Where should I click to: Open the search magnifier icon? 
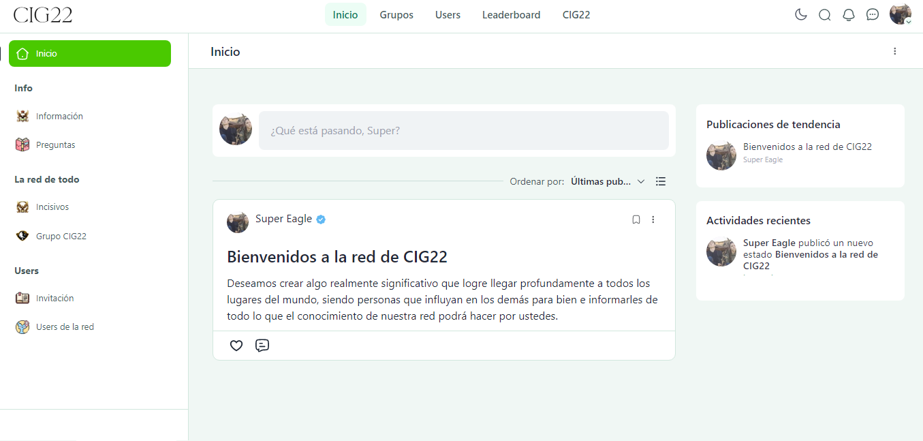tap(825, 15)
